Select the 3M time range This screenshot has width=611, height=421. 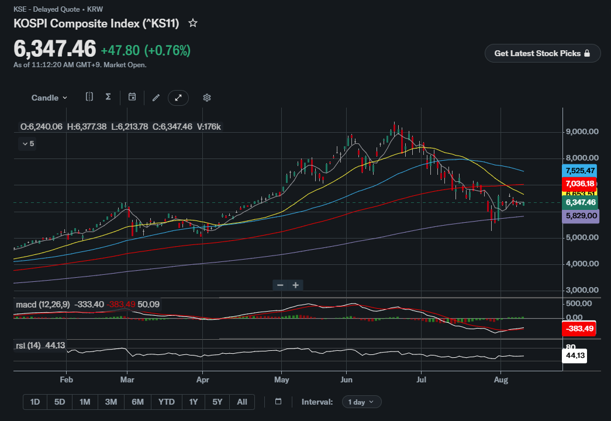pyautogui.click(x=111, y=402)
